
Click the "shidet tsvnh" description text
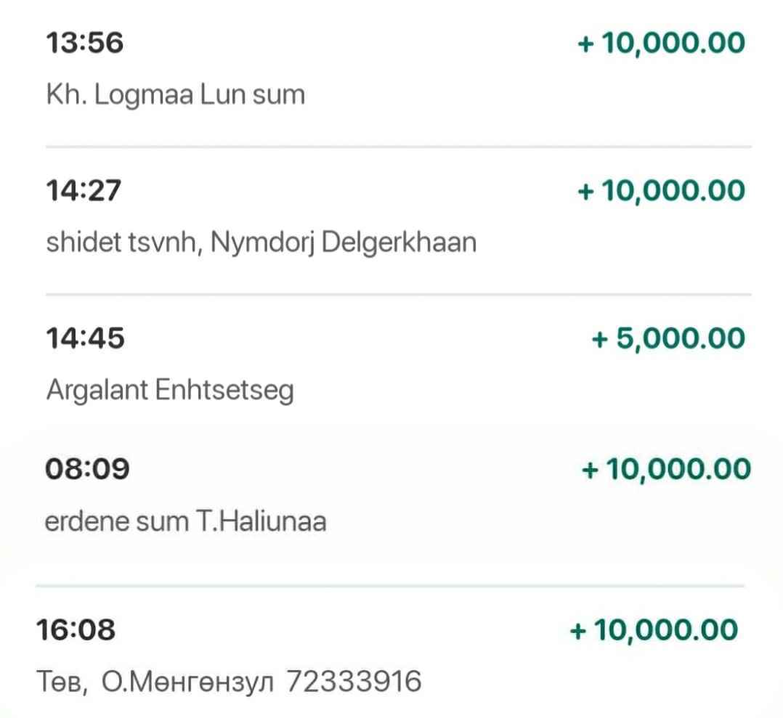coord(121,242)
